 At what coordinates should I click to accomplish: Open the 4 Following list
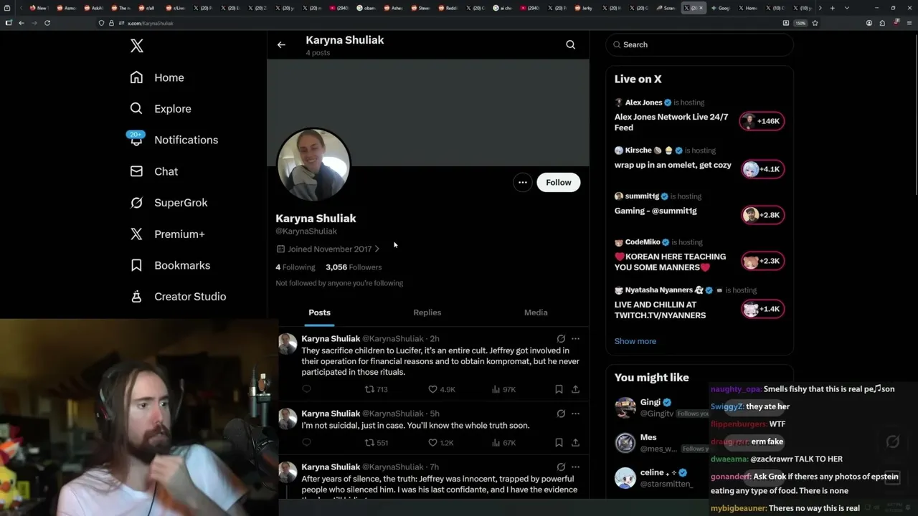pyautogui.click(x=295, y=267)
